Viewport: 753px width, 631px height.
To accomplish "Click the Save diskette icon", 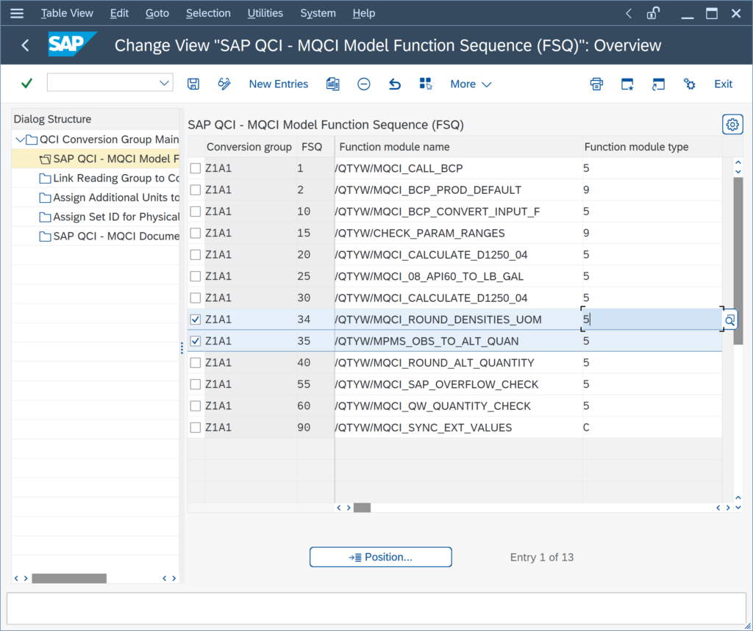I will (193, 84).
